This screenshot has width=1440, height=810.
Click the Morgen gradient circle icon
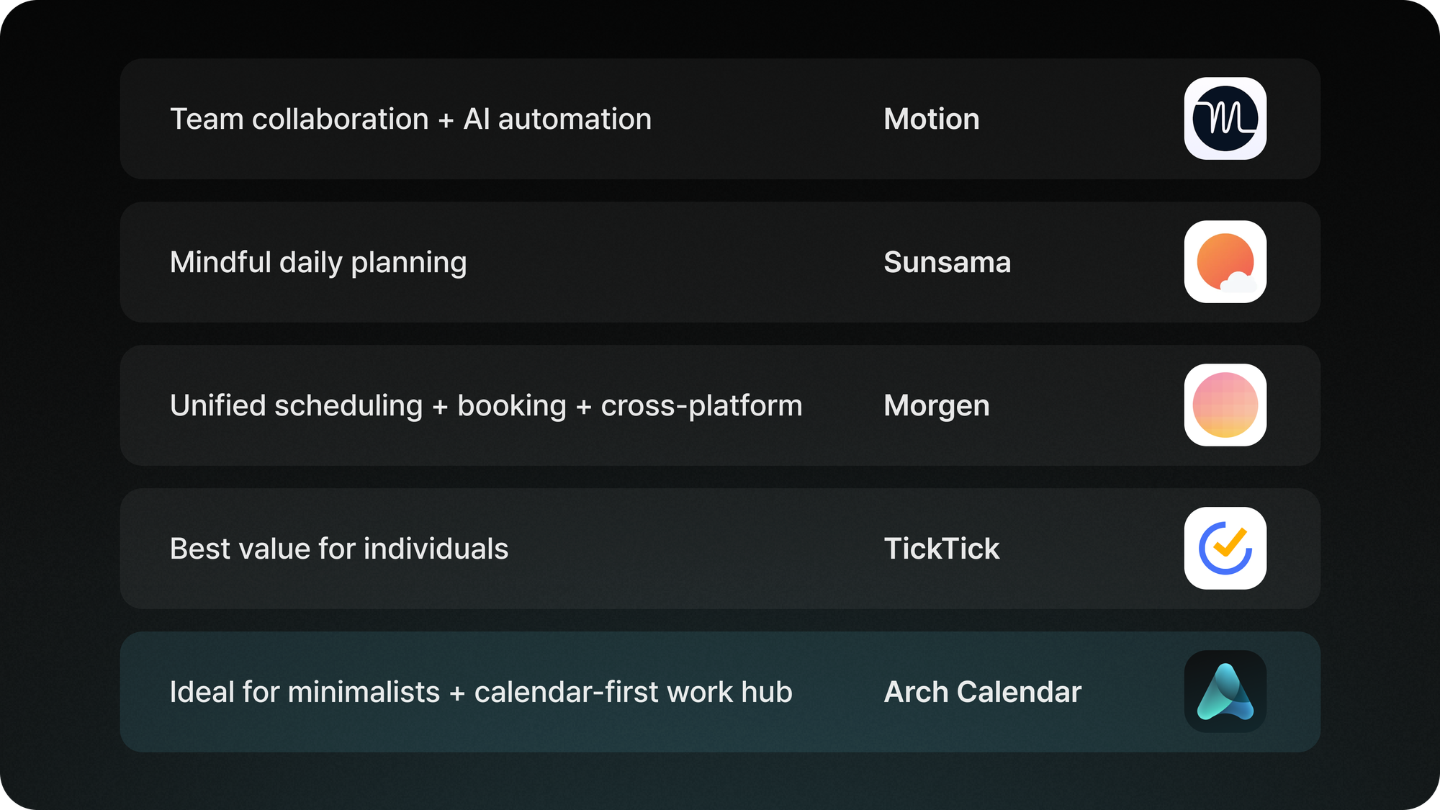pyautogui.click(x=1225, y=405)
